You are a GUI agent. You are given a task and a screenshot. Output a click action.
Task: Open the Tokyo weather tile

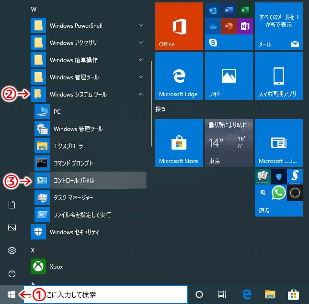pos(229,143)
